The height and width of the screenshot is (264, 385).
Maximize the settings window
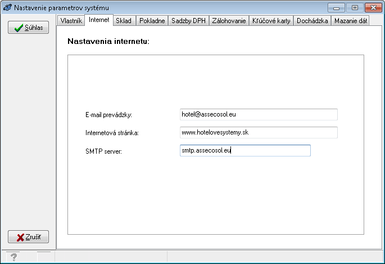click(x=355, y=8)
